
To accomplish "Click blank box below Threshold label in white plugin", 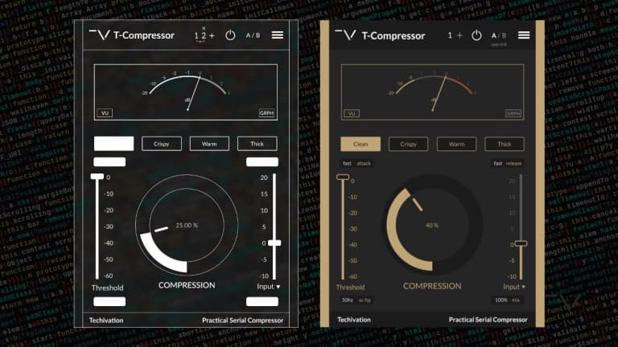I will click(109, 301).
